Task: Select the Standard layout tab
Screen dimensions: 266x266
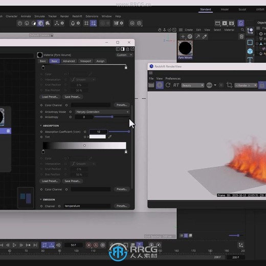Action: click(206, 9)
